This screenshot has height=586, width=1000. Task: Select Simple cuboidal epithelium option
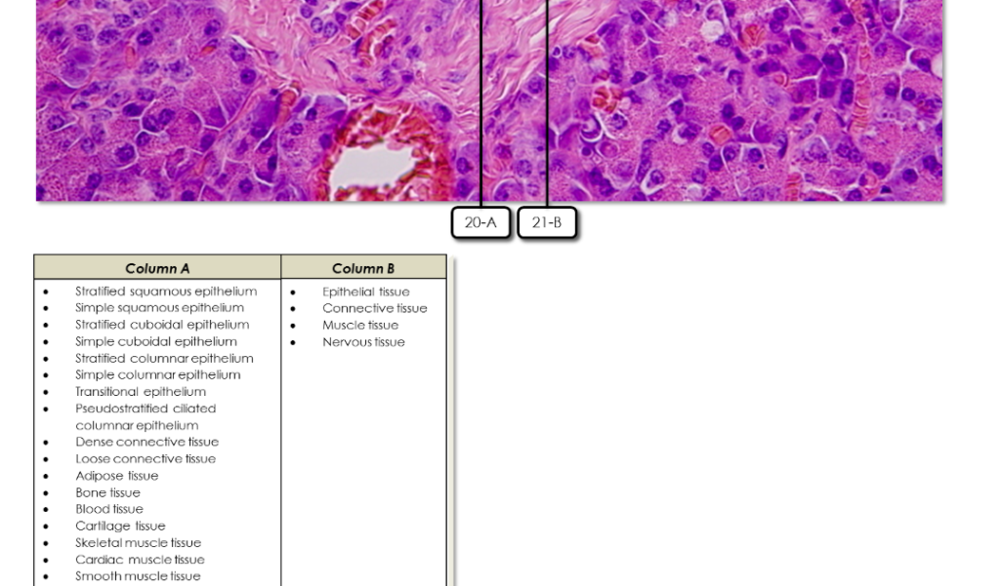[x=156, y=341]
